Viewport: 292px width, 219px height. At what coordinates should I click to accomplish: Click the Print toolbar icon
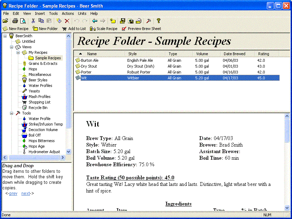point(15,21)
